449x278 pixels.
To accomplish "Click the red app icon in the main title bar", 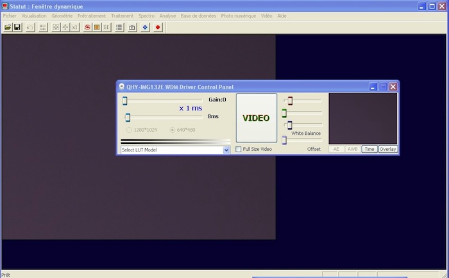I will pos(5,6).
